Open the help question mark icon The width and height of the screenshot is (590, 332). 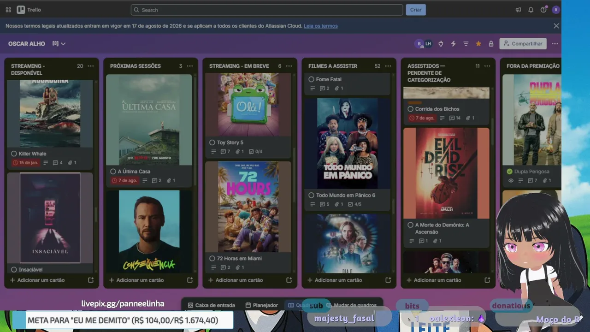(x=543, y=10)
